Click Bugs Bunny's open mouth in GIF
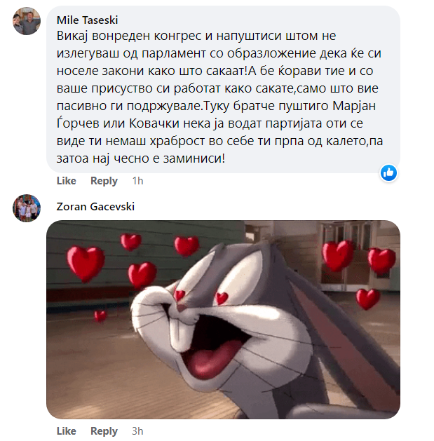Viewport: 434px width, 441px height. 214,346
